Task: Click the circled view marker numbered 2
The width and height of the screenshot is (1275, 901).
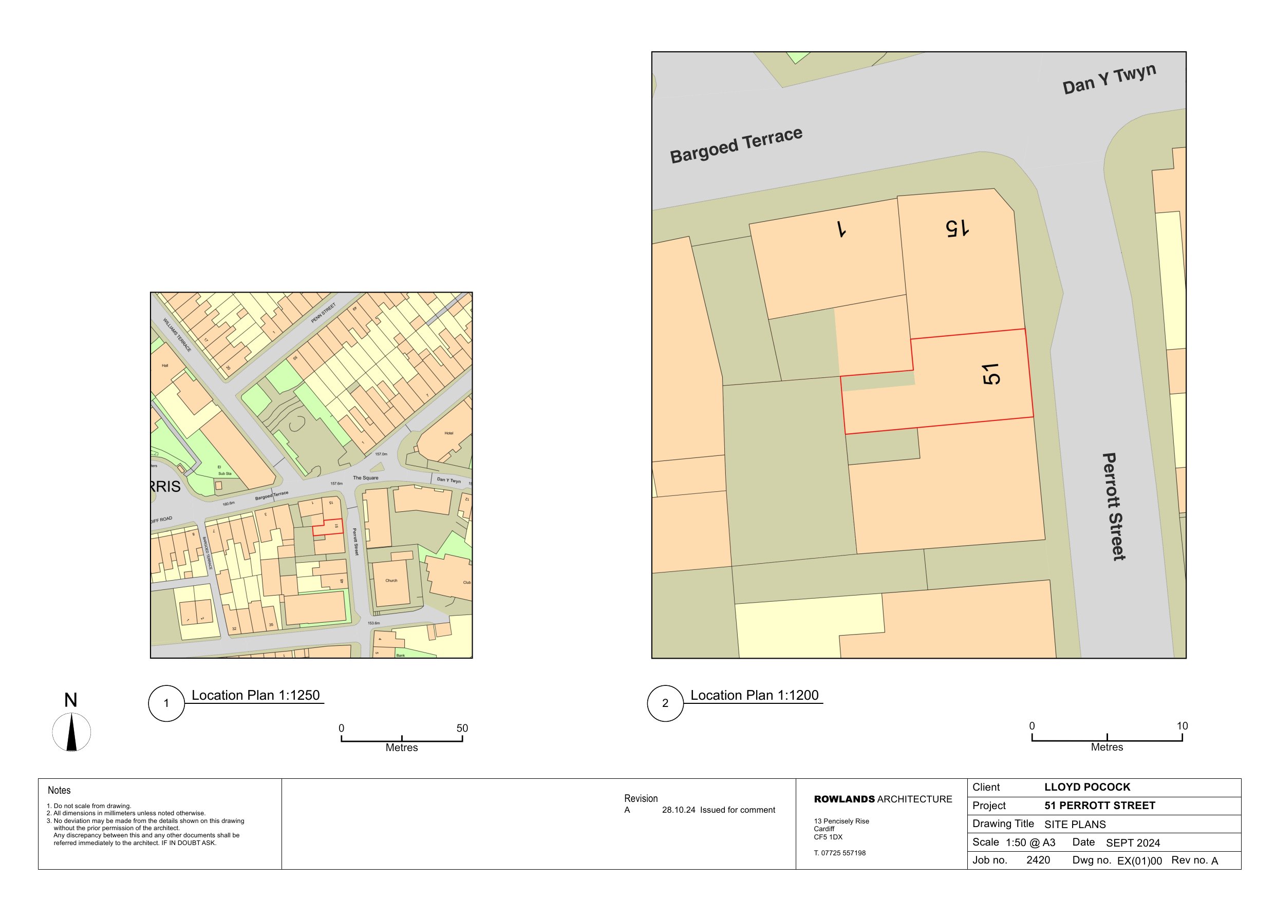Action: [665, 703]
